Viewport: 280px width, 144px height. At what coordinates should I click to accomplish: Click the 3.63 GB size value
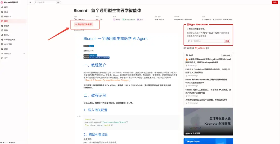tap(99, 19)
